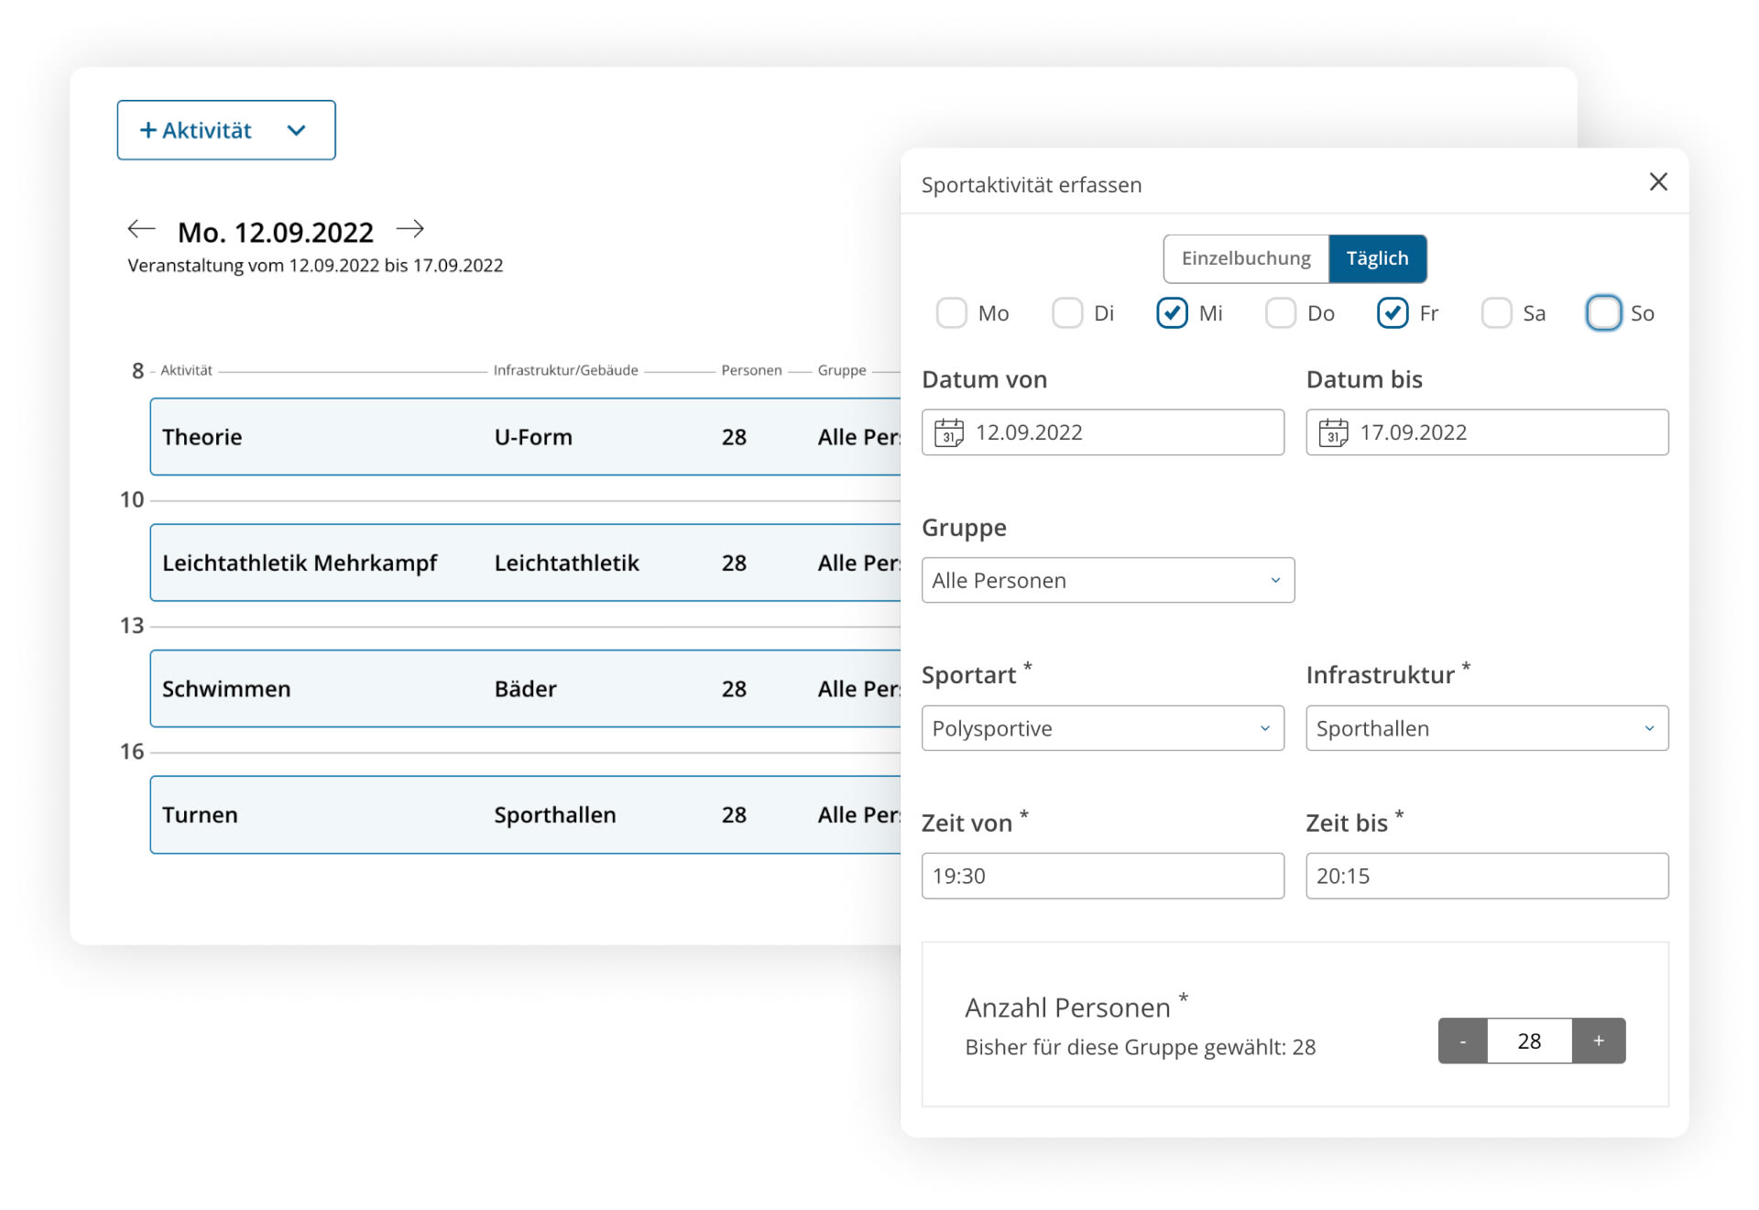The height and width of the screenshot is (1210, 1759).
Task: Expand the + Aktivität dropdown button
Action: 226,130
